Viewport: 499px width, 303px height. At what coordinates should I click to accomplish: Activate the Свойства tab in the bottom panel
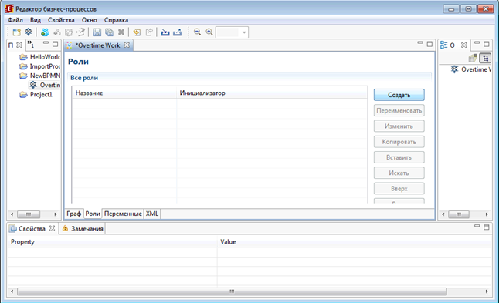32,229
